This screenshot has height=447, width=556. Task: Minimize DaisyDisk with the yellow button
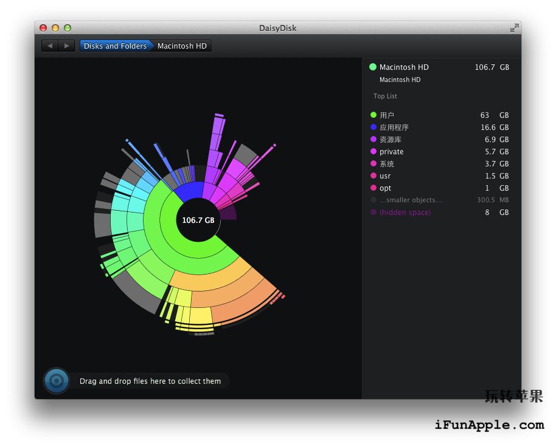pos(55,28)
